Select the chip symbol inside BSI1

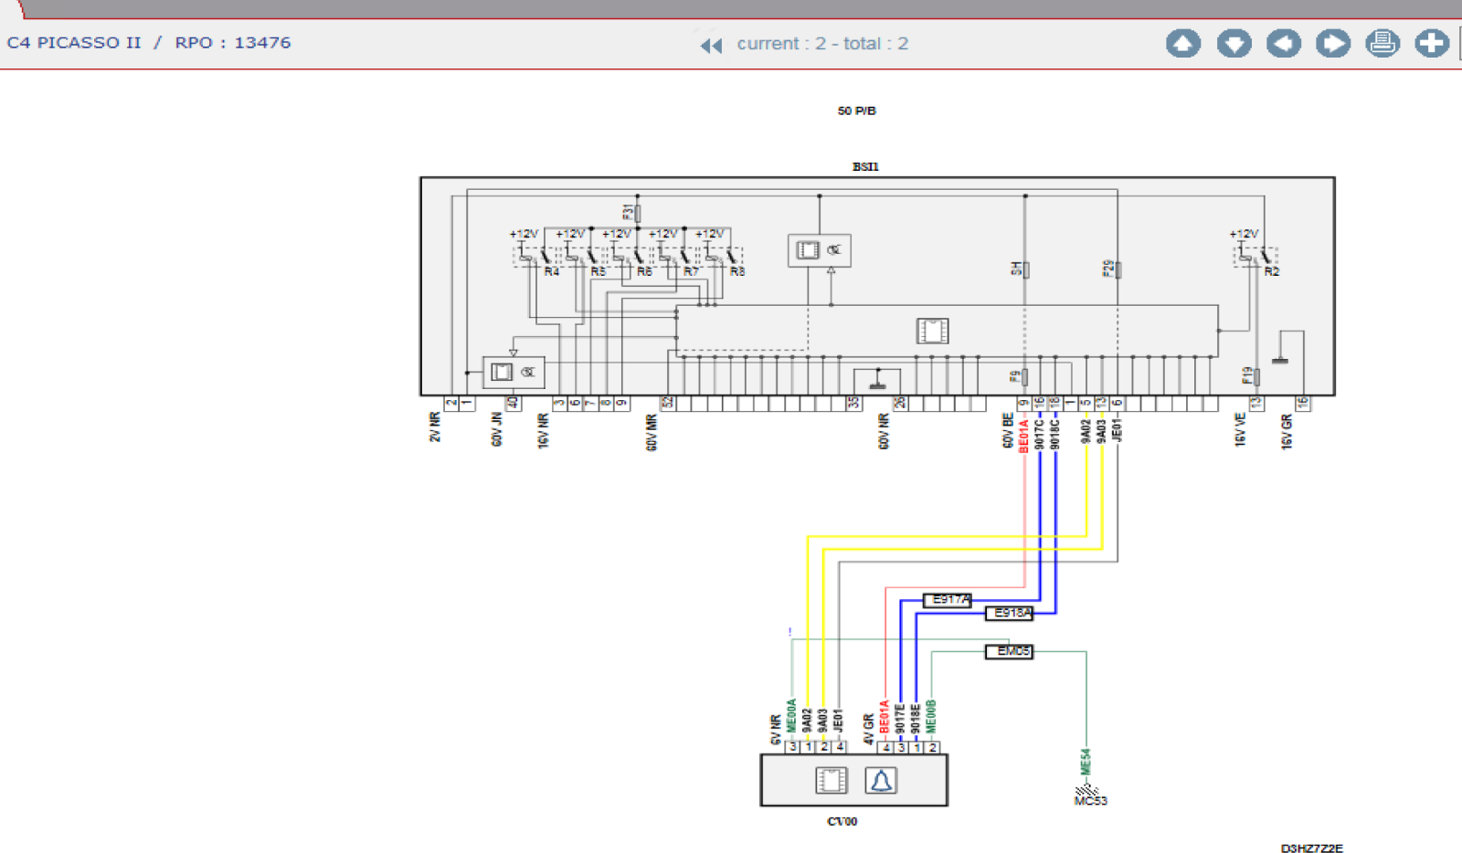coord(932,331)
